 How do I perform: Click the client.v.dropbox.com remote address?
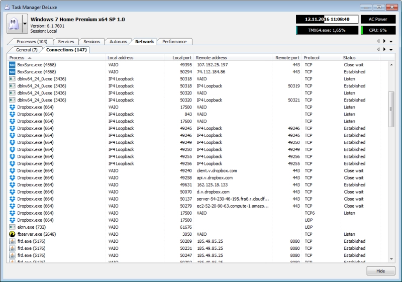pyautogui.click(x=217, y=171)
